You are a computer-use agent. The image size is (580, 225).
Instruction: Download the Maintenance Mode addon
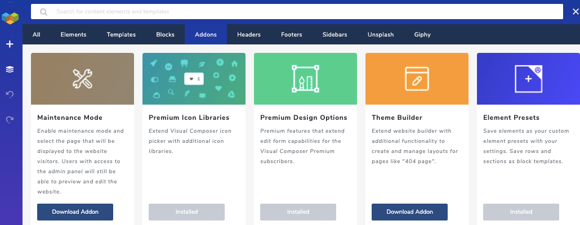pyautogui.click(x=75, y=211)
